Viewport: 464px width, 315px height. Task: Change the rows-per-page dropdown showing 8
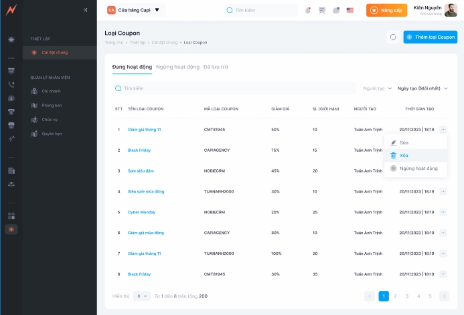(x=141, y=296)
